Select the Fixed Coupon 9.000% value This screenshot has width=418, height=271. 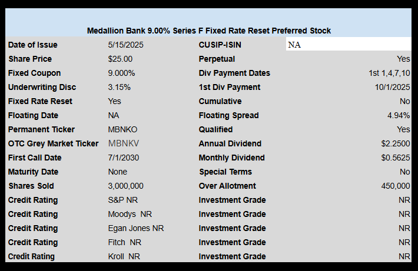[x=121, y=73]
